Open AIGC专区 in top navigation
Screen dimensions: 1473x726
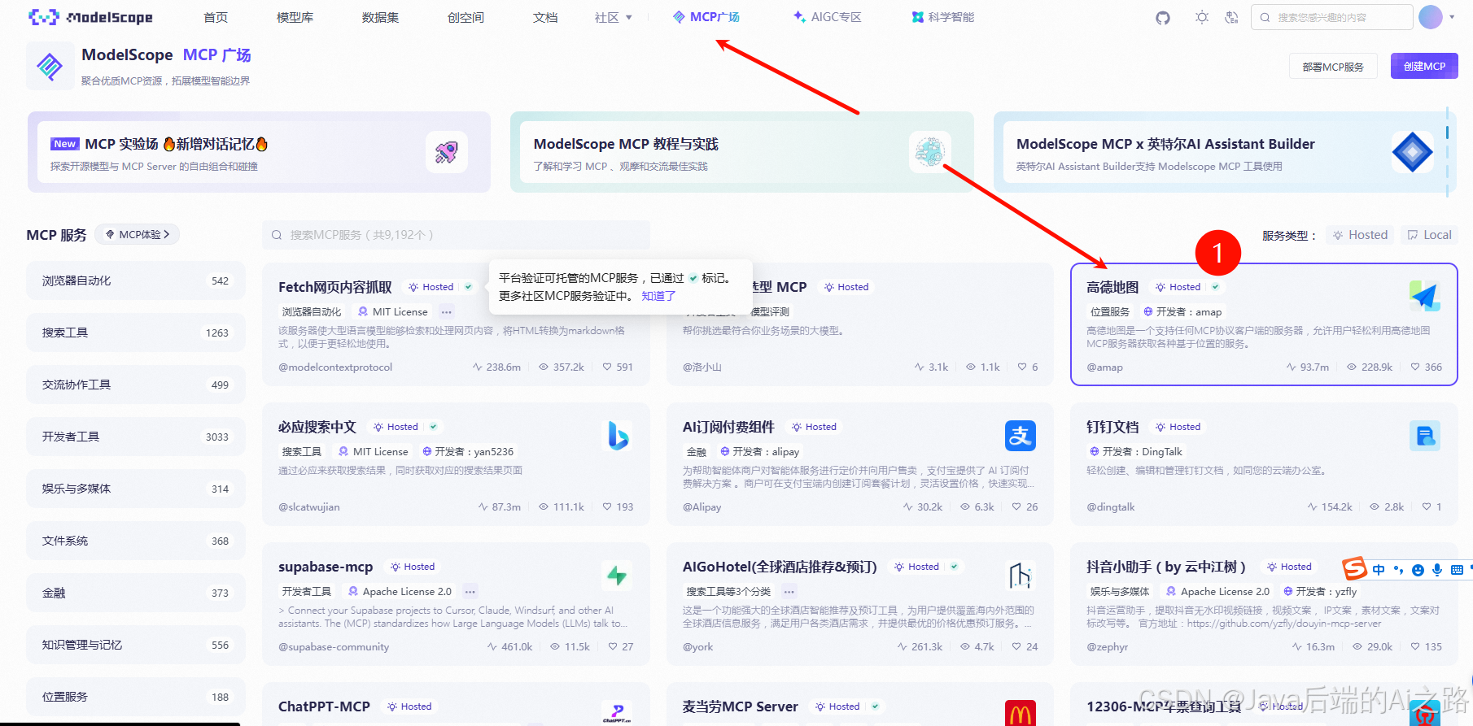coord(827,17)
